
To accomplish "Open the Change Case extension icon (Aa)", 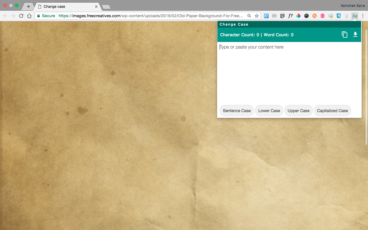I will click(355, 16).
